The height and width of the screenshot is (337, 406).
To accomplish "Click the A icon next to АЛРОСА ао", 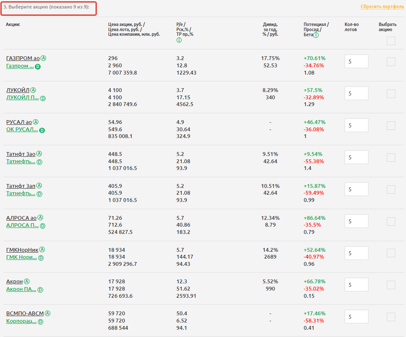I will click(x=40, y=218).
